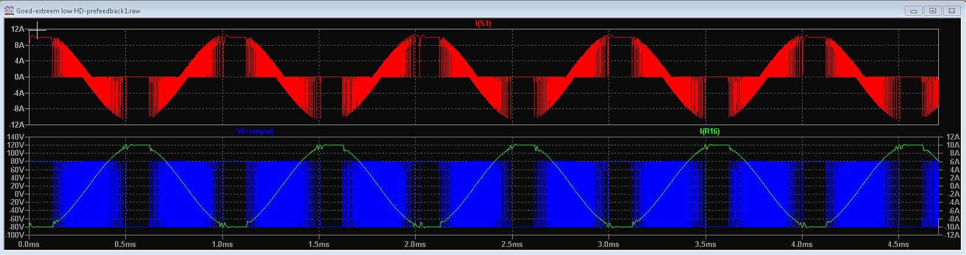Select the V(+output) trace label
The height and width of the screenshot is (255, 966).
[255, 132]
